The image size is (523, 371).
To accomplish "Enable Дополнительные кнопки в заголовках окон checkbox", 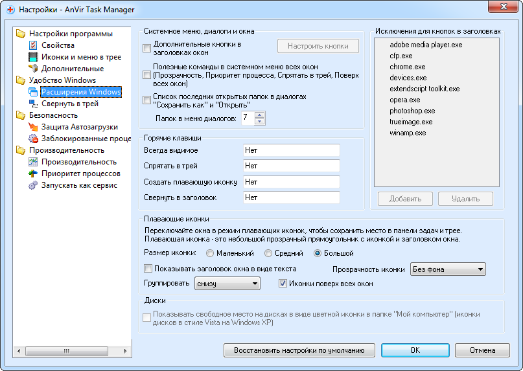I will [x=147, y=48].
